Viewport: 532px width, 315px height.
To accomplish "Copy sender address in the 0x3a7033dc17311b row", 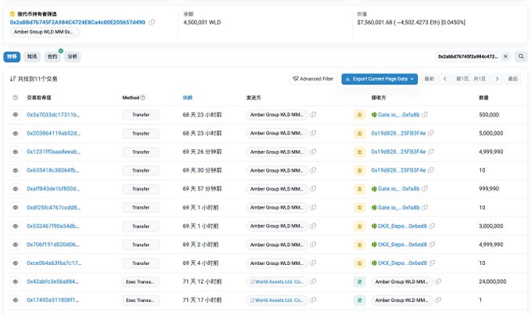I will coord(313,115).
